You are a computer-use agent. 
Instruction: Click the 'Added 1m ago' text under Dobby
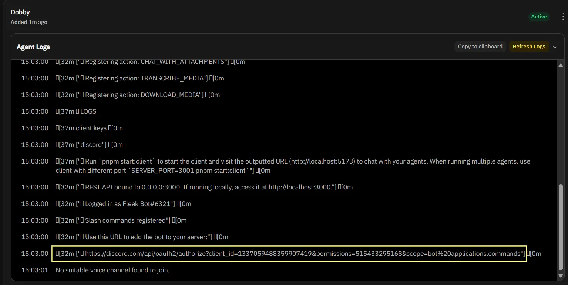click(x=29, y=22)
